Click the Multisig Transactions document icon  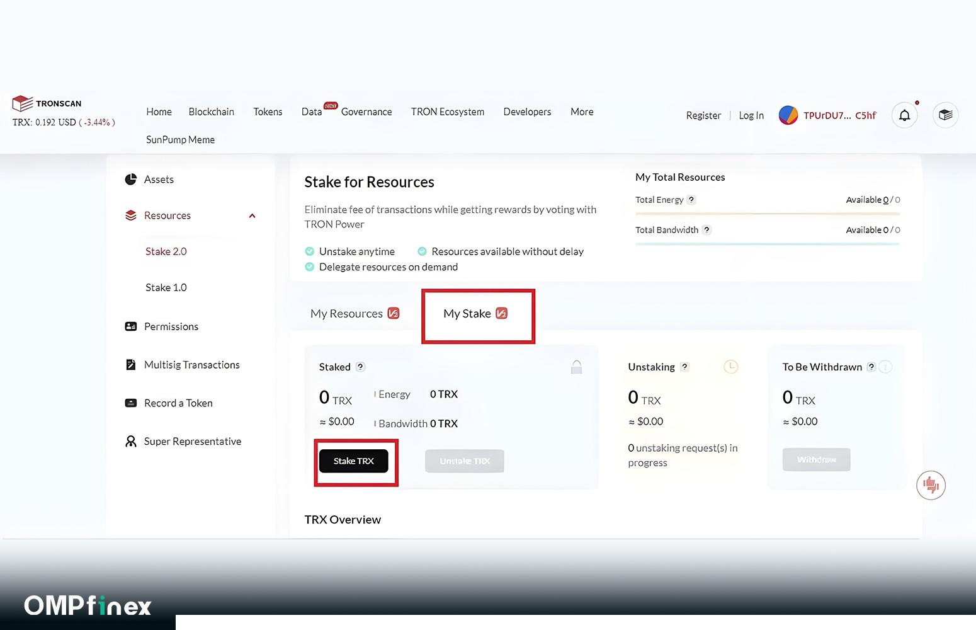coord(131,365)
